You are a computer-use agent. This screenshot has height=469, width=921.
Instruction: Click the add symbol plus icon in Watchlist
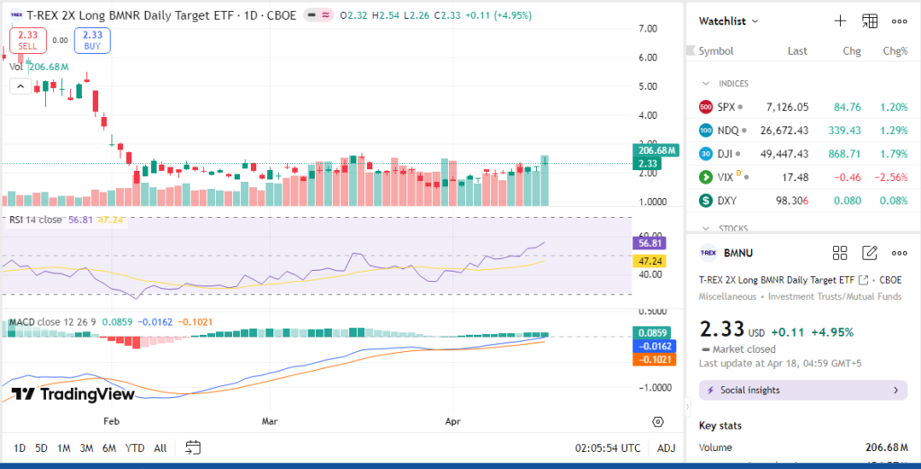point(840,21)
